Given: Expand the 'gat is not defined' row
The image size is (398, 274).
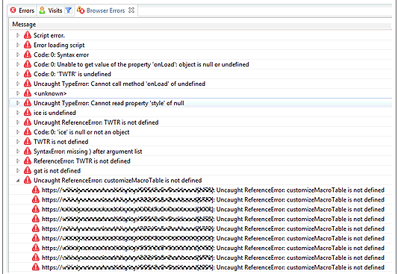Looking at the screenshot, I should [18, 170].
